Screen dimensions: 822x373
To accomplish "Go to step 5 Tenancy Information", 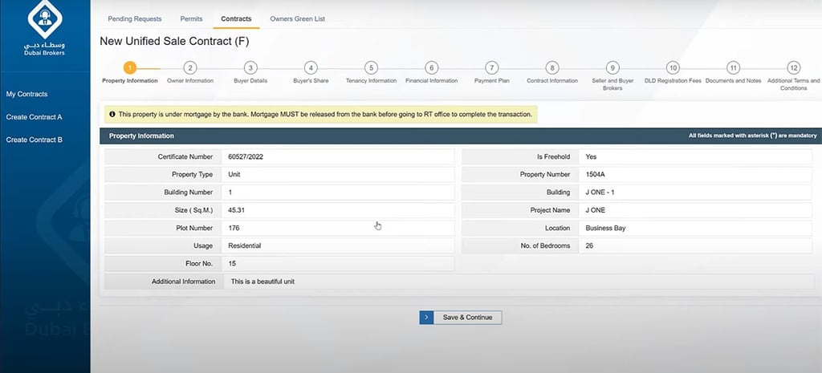I will click(371, 68).
